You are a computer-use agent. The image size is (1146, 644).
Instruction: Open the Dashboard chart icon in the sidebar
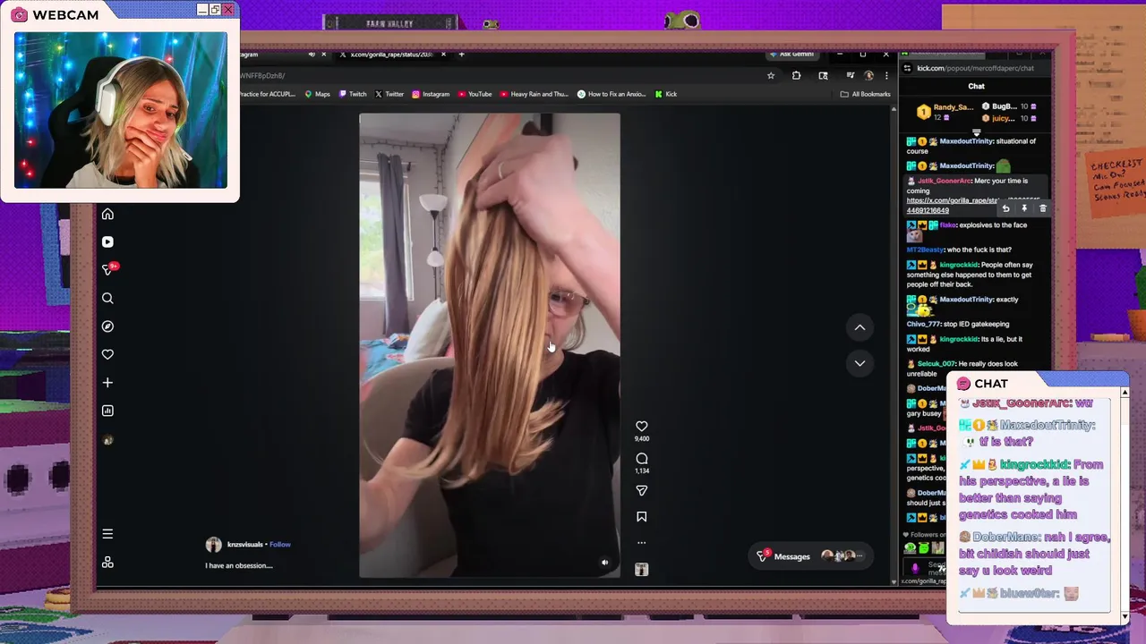[107, 411]
